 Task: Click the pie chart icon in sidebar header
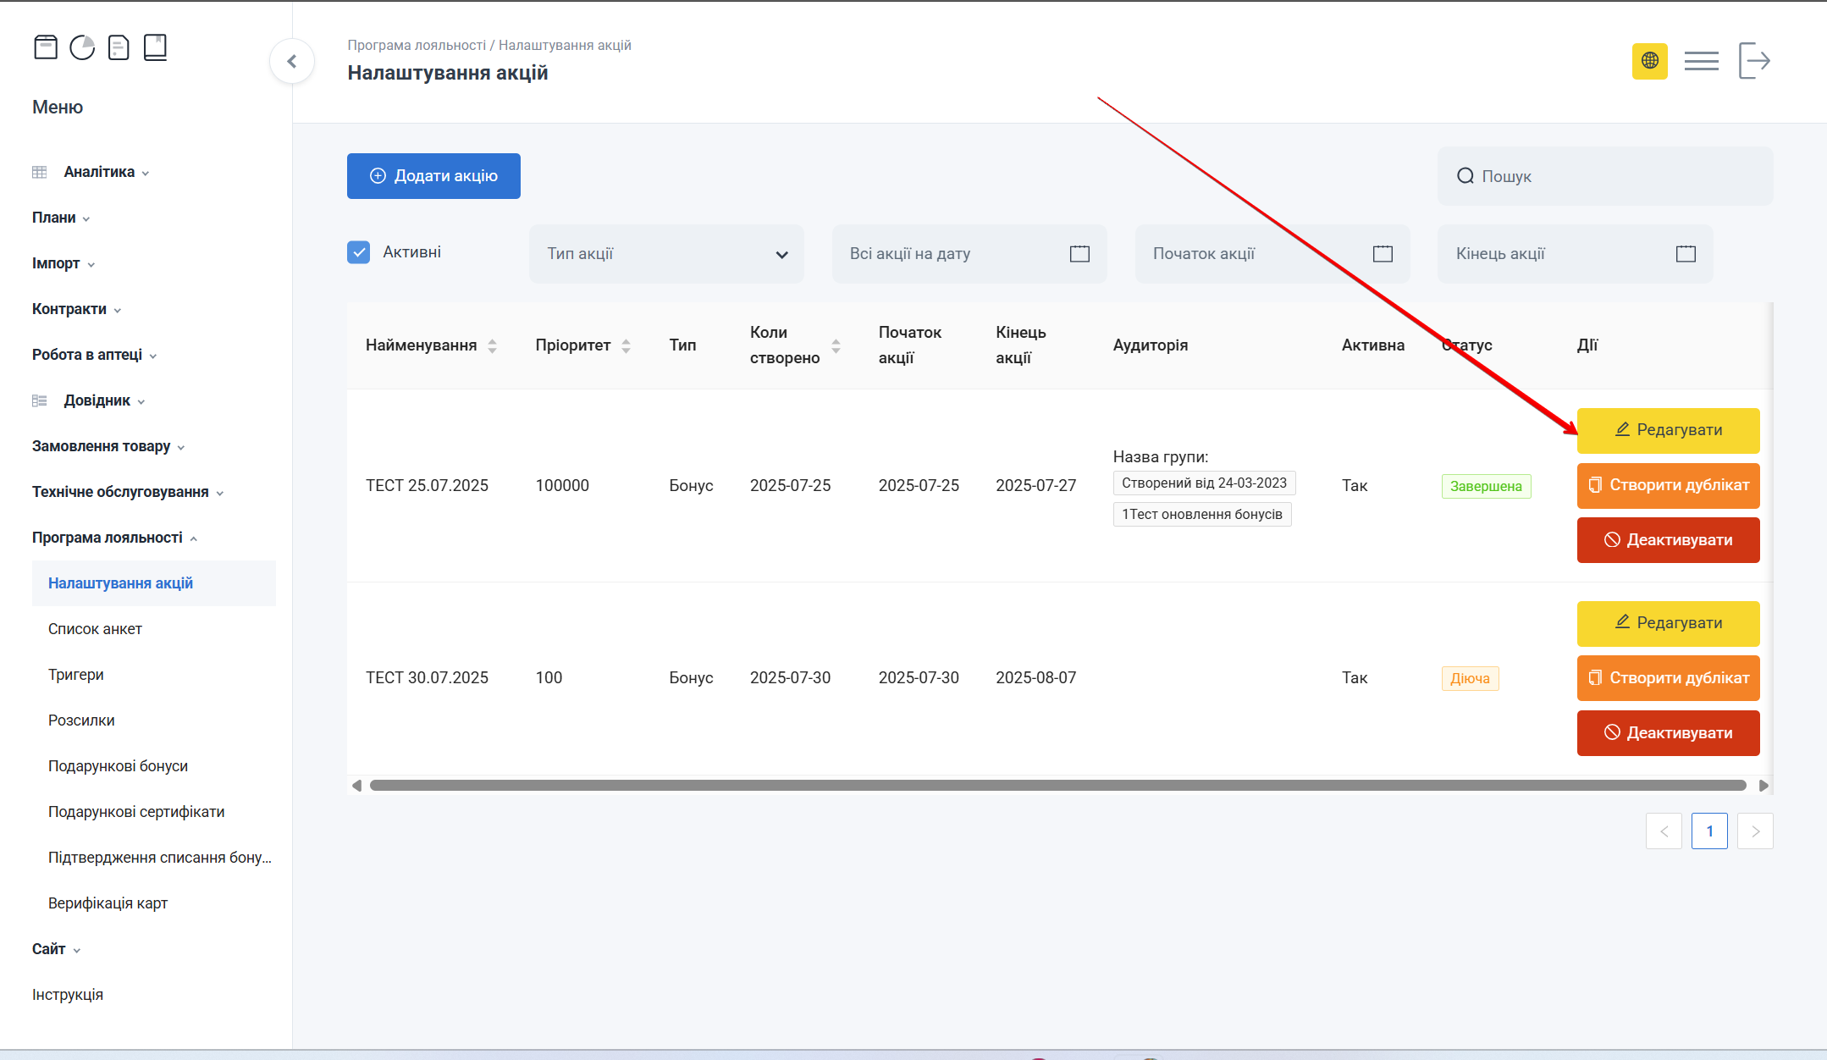(x=82, y=47)
